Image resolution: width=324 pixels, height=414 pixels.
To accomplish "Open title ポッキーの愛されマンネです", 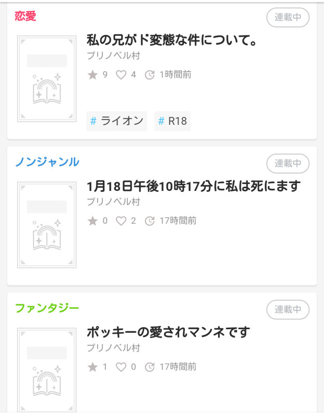I will click(x=168, y=332).
